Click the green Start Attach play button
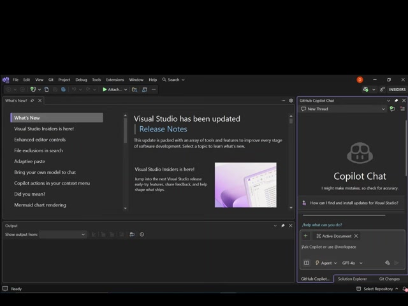408x306 pixels. tap(105, 89)
